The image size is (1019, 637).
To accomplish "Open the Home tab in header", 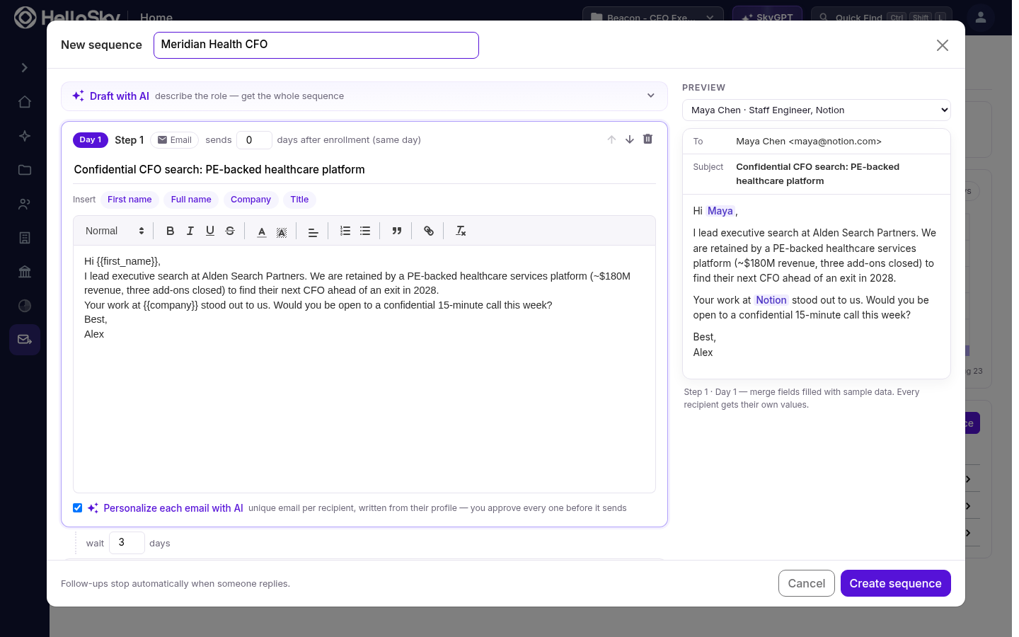I will [156, 18].
